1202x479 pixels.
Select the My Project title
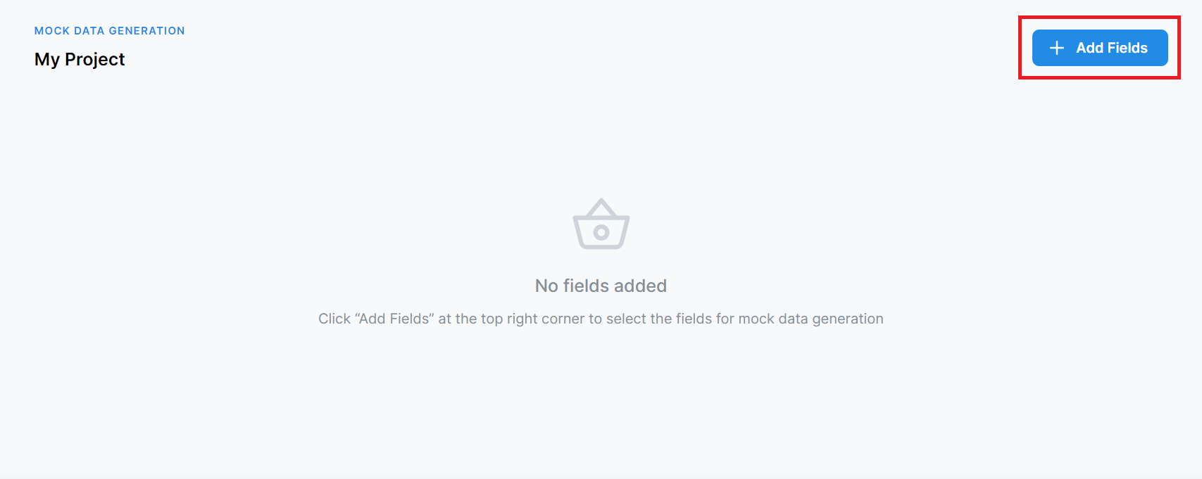pyautogui.click(x=80, y=59)
